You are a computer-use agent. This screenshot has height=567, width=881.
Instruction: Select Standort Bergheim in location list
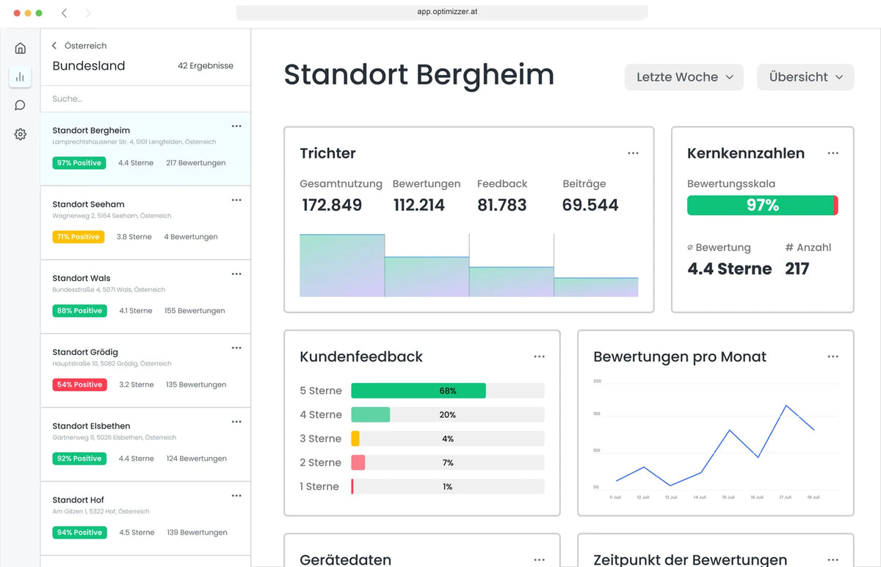145,148
